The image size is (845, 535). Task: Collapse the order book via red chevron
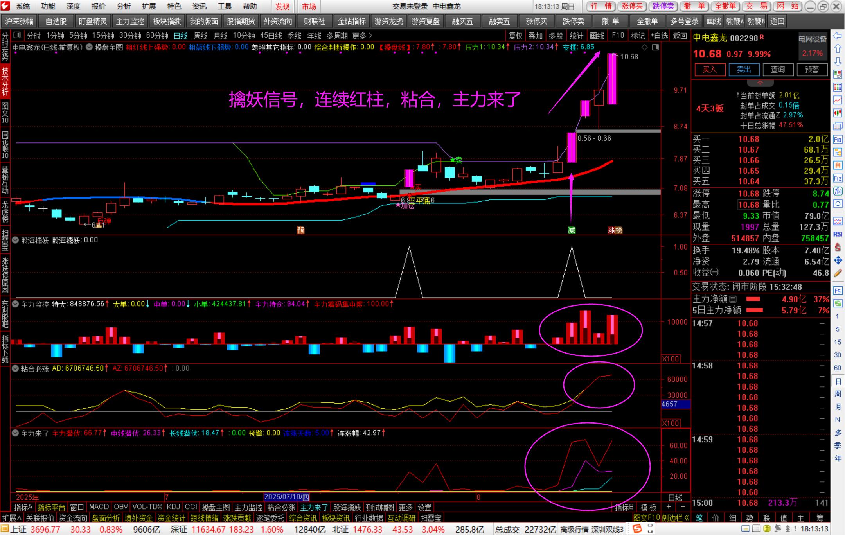[760, 83]
